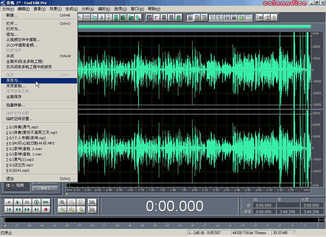Click the rewind button

[x=17, y=210]
